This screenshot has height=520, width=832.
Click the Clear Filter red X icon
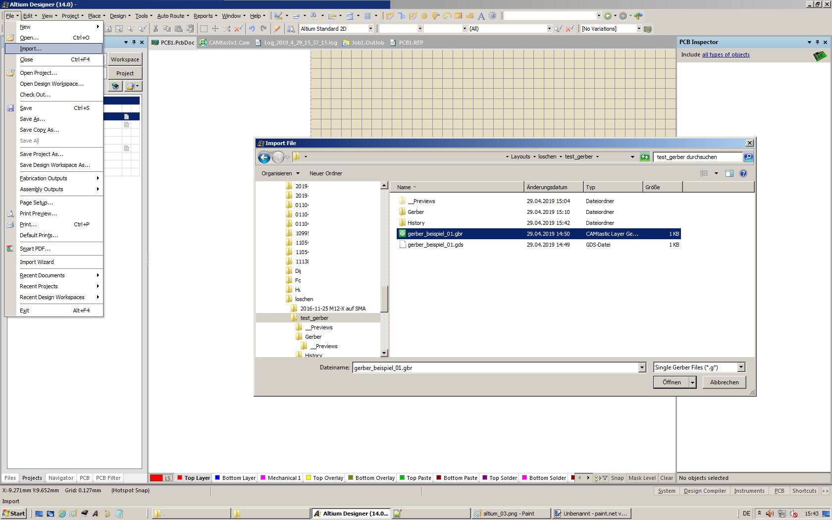570,29
